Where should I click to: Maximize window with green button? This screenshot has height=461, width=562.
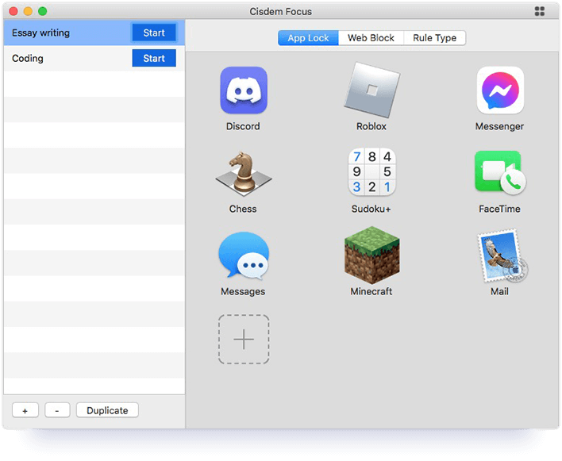pos(42,11)
